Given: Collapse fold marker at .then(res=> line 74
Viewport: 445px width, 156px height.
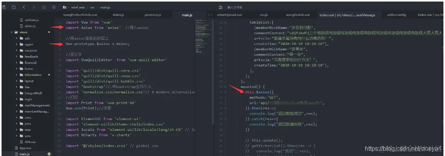Looking at the screenshot, I should click(226, 108).
